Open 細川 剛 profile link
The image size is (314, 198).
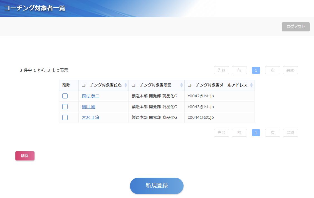[x=88, y=107]
